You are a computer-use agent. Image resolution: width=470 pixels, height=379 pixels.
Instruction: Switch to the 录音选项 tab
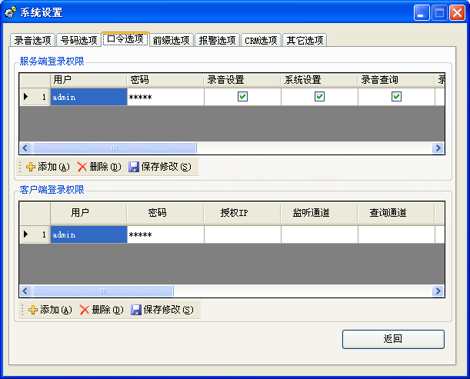coord(33,41)
